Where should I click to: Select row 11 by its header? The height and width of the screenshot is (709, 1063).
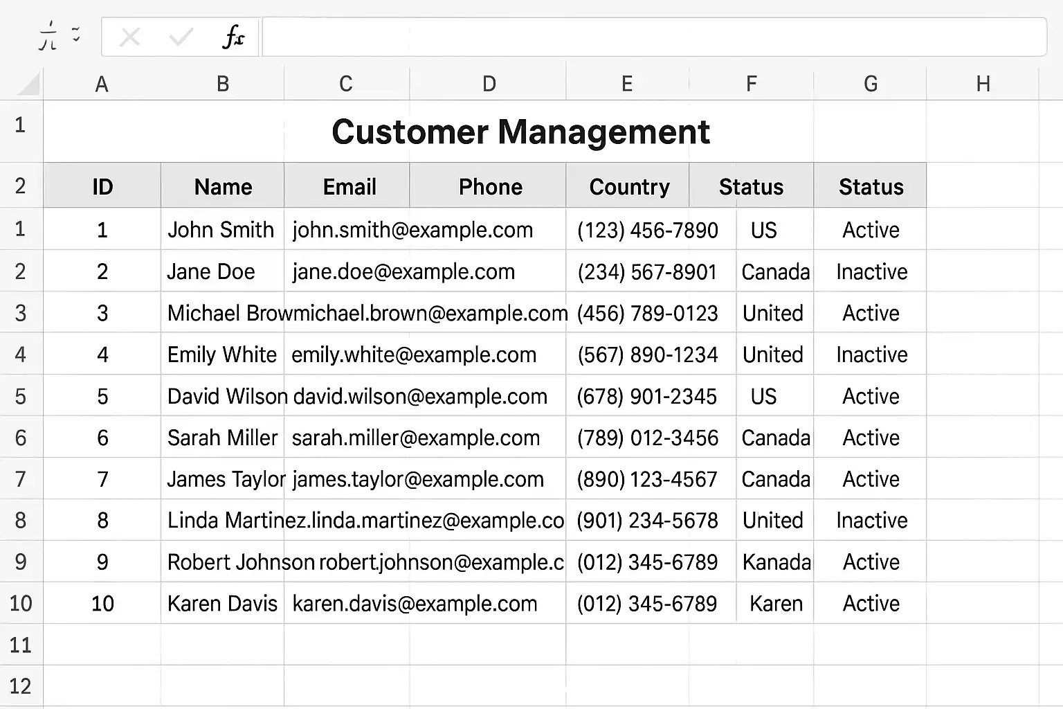21,645
